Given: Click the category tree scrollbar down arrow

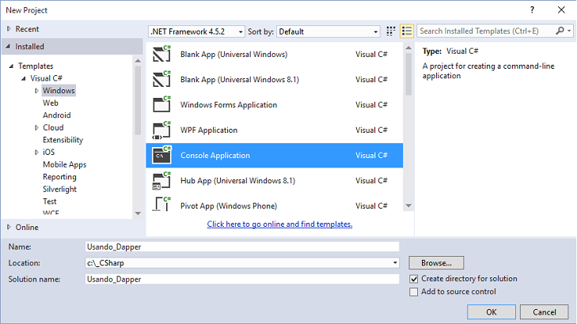Looking at the screenshot, I should click(138, 213).
